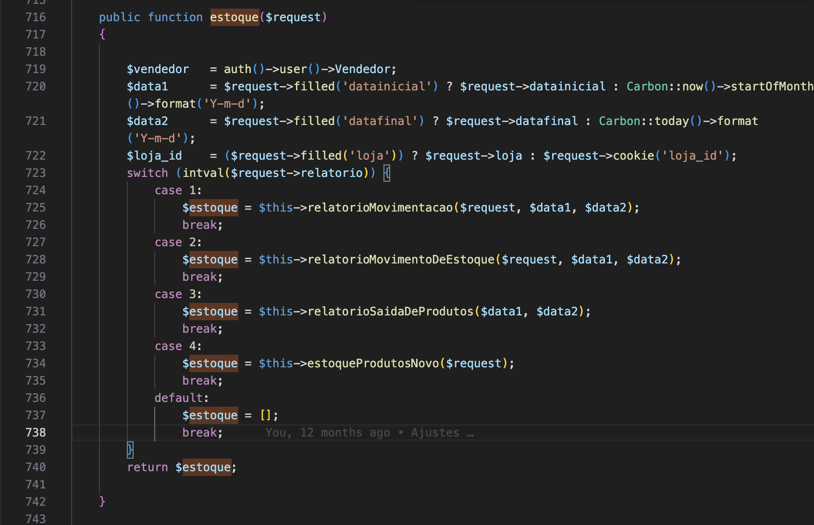The width and height of the screenshot is (814, 525).
Task: Click the 'return' keyword on line 740
Action: click(x=147, y=467)
